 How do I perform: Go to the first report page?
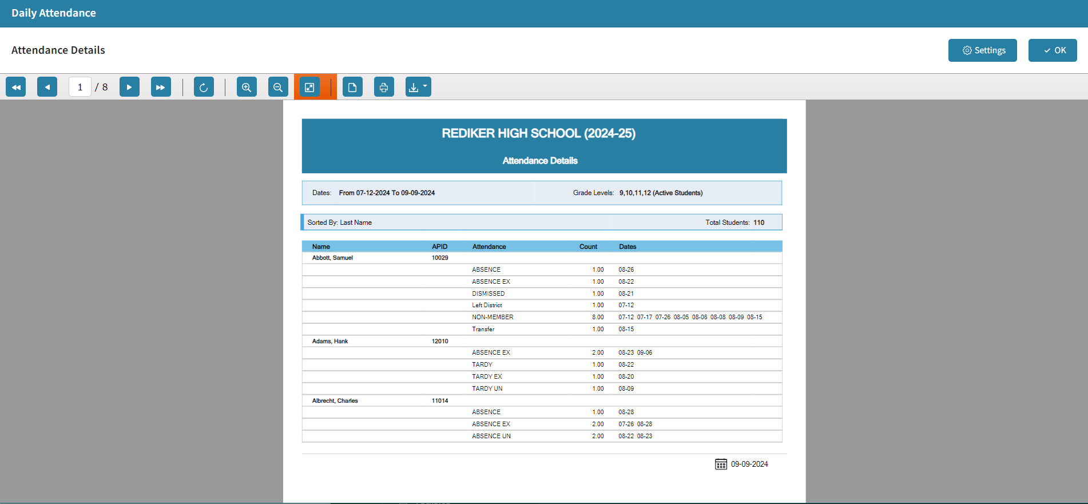16,87
